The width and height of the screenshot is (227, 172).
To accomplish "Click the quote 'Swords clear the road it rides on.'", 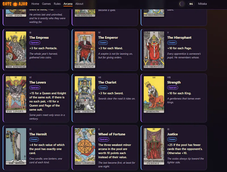I will point(117,98).
